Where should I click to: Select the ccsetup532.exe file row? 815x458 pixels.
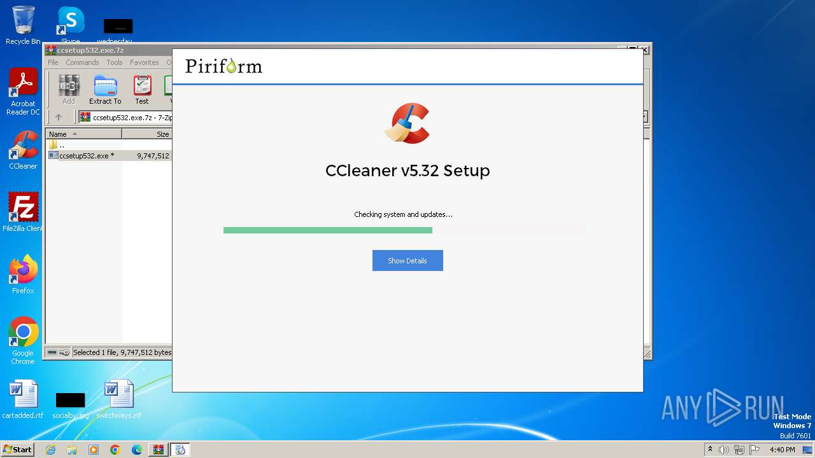[109, 155]
